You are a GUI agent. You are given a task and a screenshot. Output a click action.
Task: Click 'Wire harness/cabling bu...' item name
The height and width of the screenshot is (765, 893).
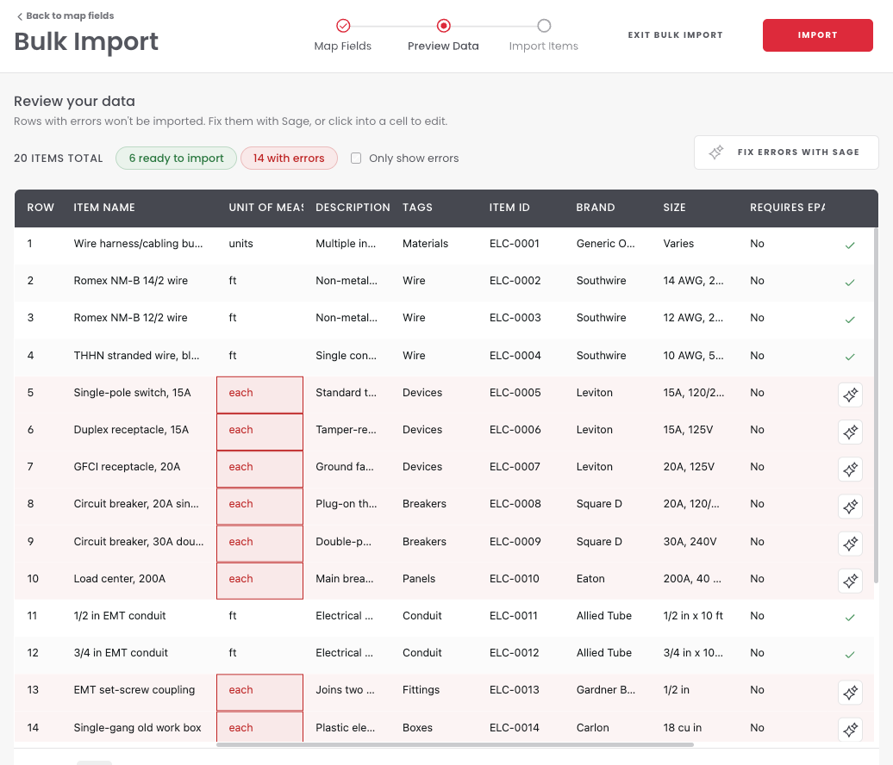point(138,244)
